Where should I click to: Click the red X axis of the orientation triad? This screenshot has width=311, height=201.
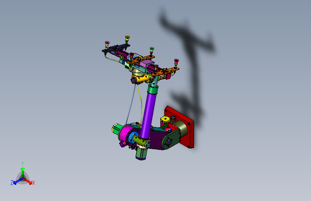click(x=28, y=181)
